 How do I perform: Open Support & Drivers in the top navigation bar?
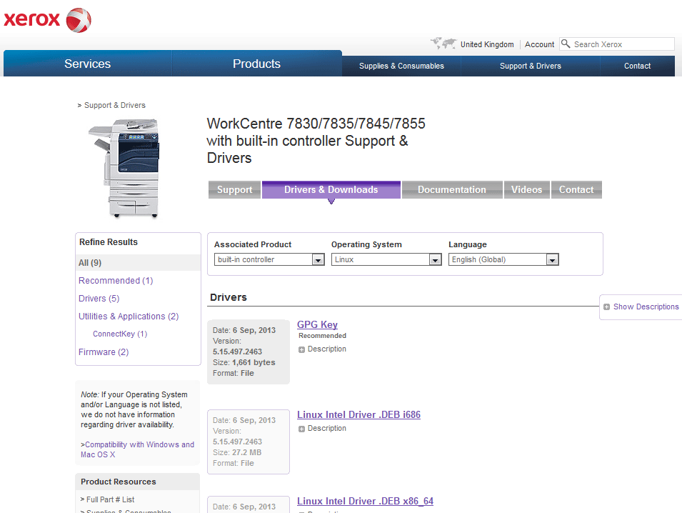coord(530,66)
